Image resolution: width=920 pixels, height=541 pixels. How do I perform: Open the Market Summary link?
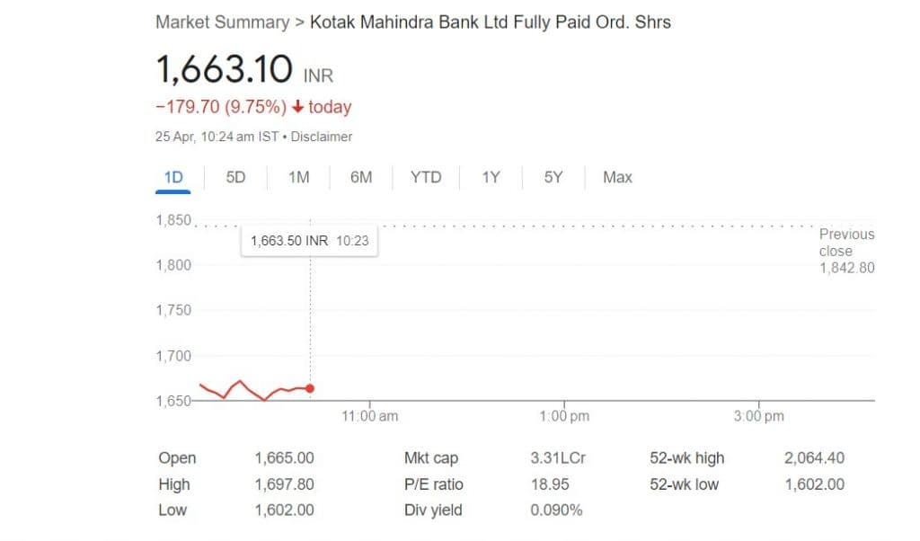(x=222, y=22)
